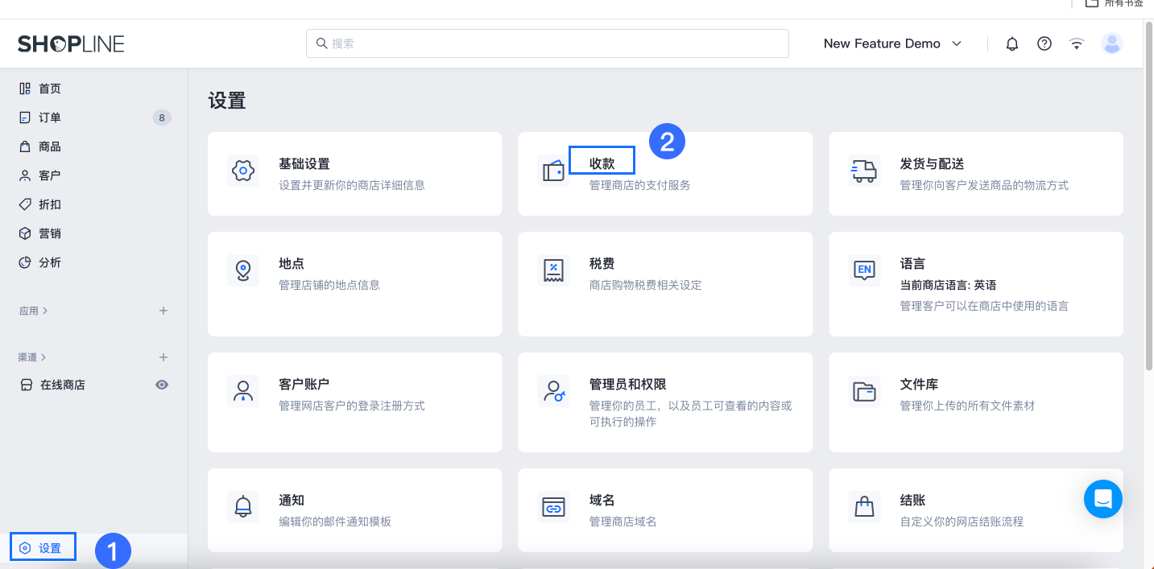1154x569 pixels.
Task: Click 所有书签 at top right
Action: [1123, 4]
